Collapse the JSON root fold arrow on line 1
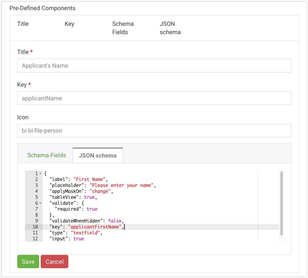The width and height of the screenshot is (308, 278). pos(40,174)
